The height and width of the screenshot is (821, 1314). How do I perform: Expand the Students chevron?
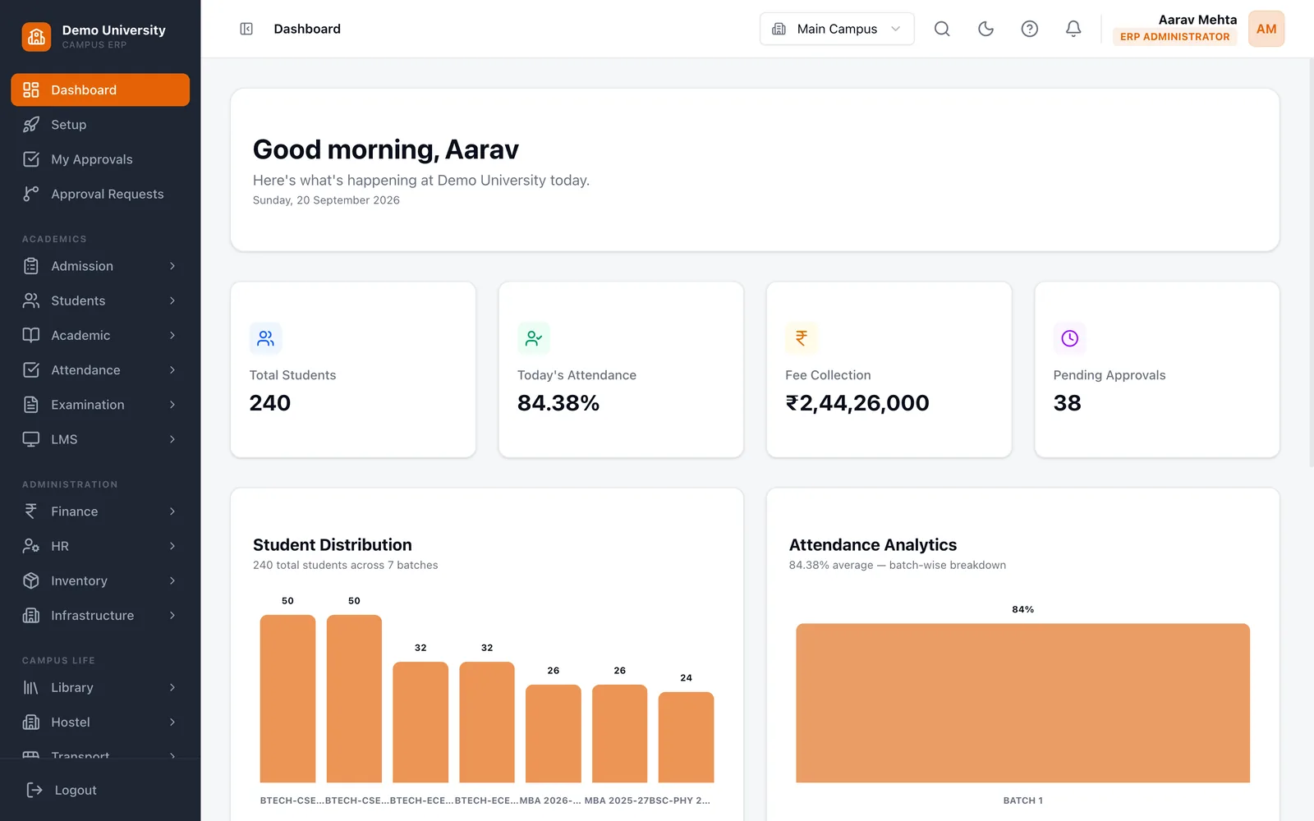(x=172, y=300)
